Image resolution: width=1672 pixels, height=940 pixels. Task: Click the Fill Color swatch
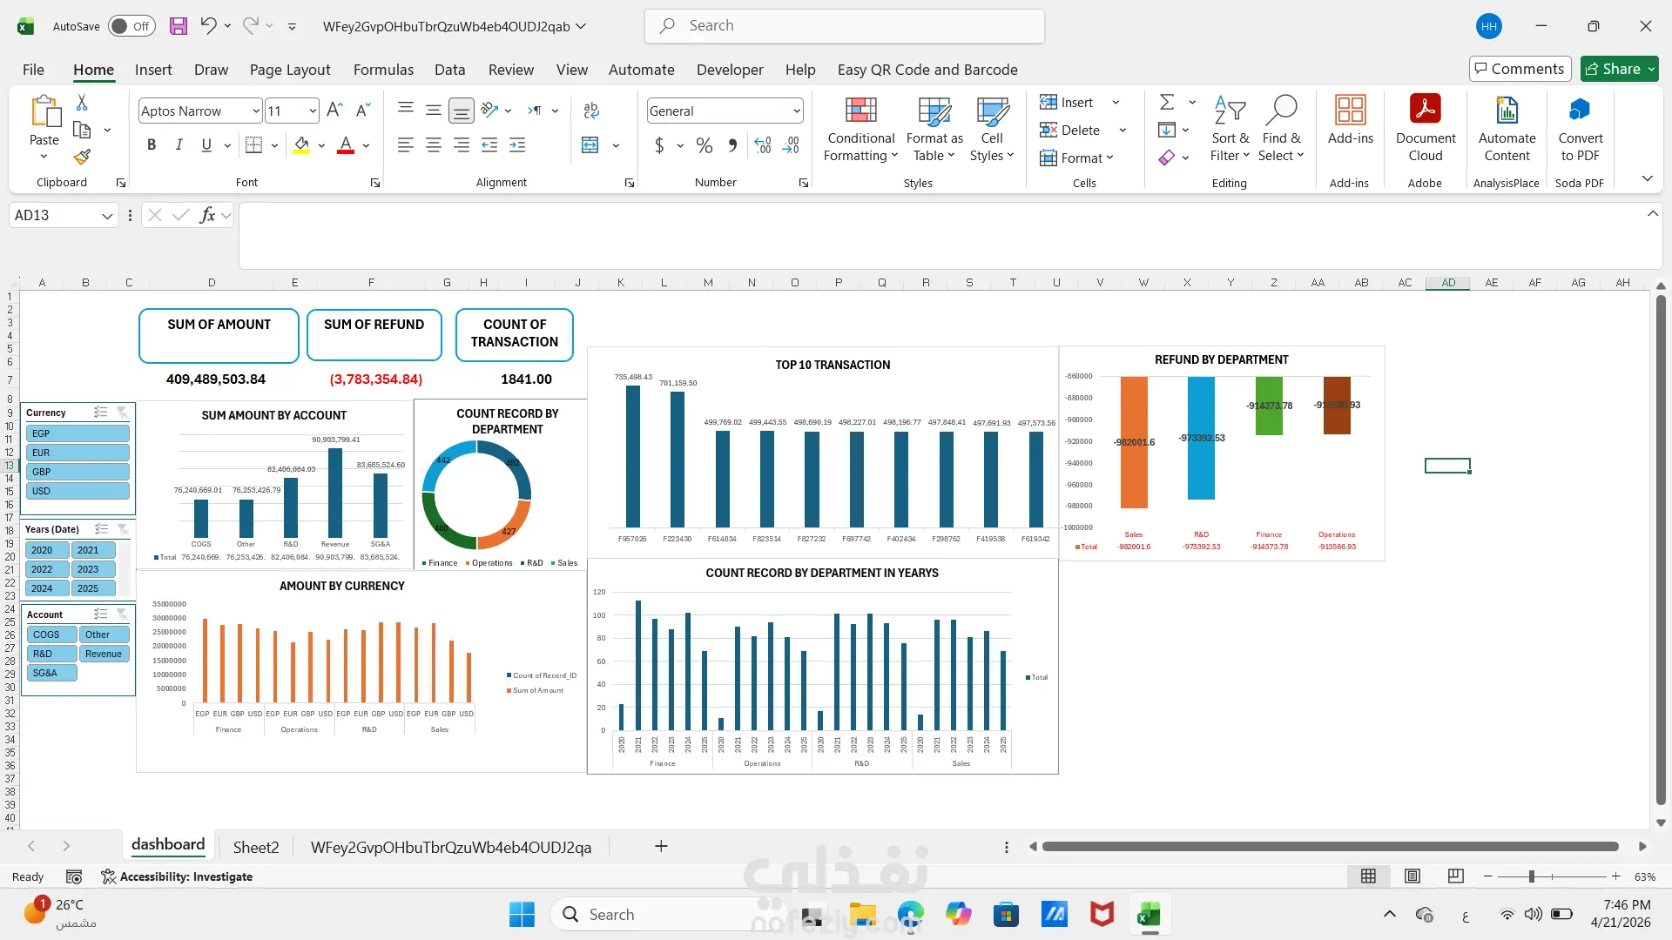[x=301, y=145]
